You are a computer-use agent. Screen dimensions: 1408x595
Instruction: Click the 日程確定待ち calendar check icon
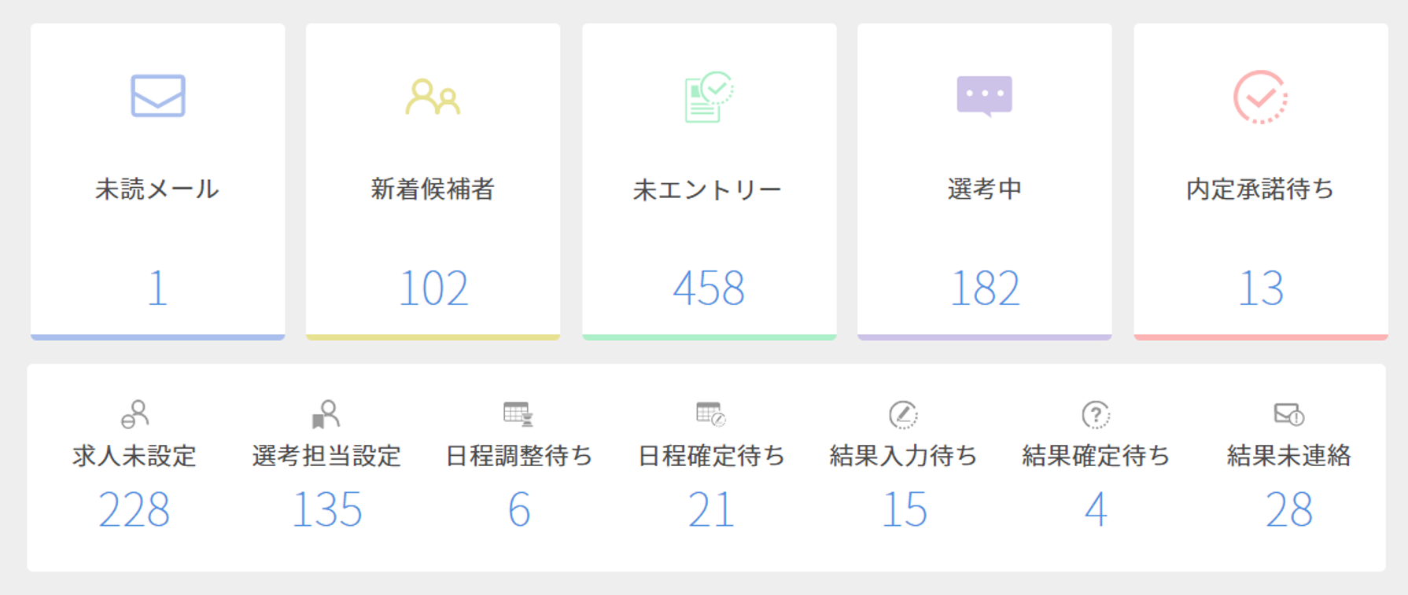click(710, 413)
